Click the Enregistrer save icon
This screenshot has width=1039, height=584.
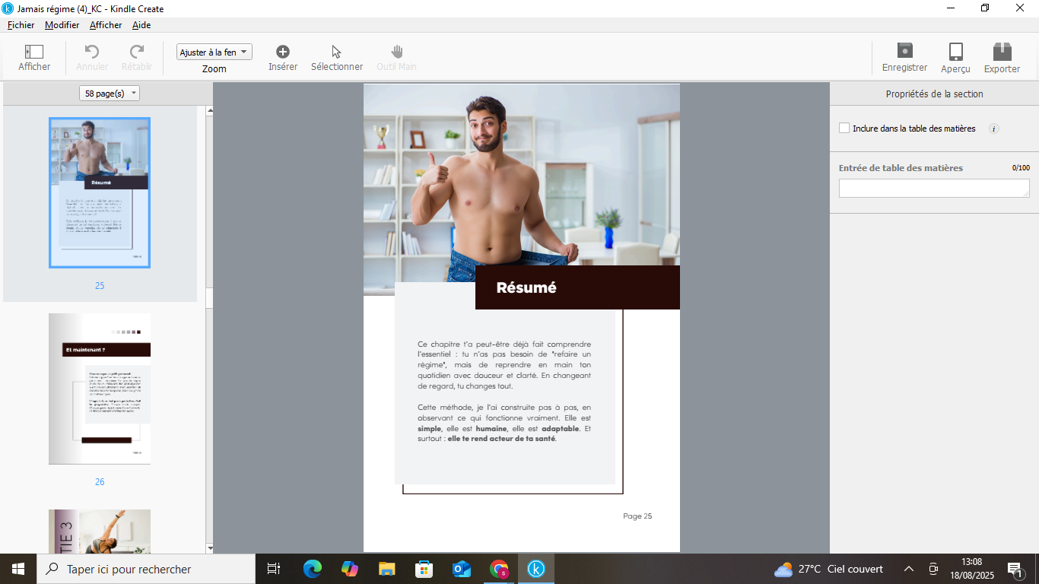pyautogui.click(x=904, y=51)
